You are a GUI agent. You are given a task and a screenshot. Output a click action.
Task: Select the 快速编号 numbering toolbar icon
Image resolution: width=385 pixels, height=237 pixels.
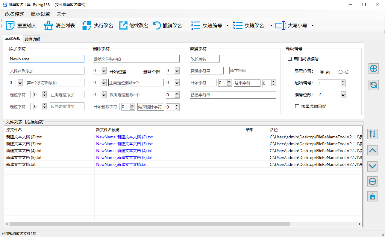[195, 25]
